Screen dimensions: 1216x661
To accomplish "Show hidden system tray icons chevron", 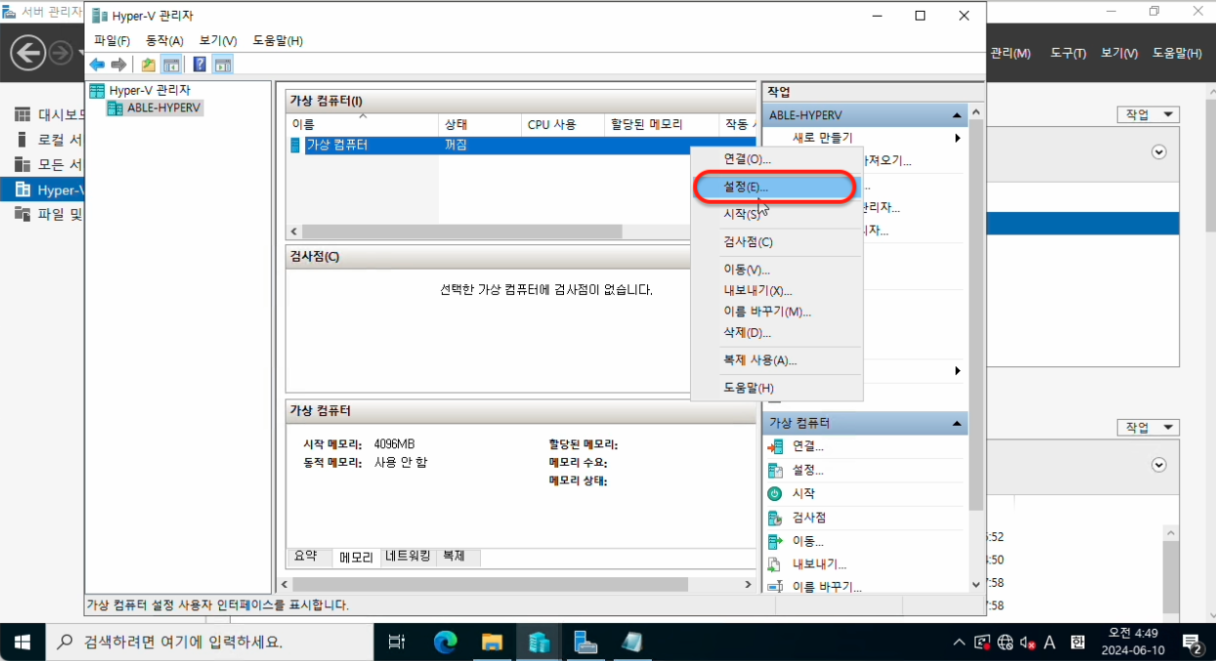I will [960, 642].
